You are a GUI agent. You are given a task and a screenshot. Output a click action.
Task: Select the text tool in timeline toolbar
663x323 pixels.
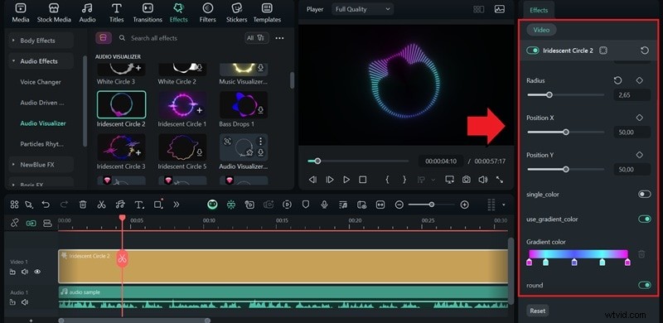[x=139, y=205]
